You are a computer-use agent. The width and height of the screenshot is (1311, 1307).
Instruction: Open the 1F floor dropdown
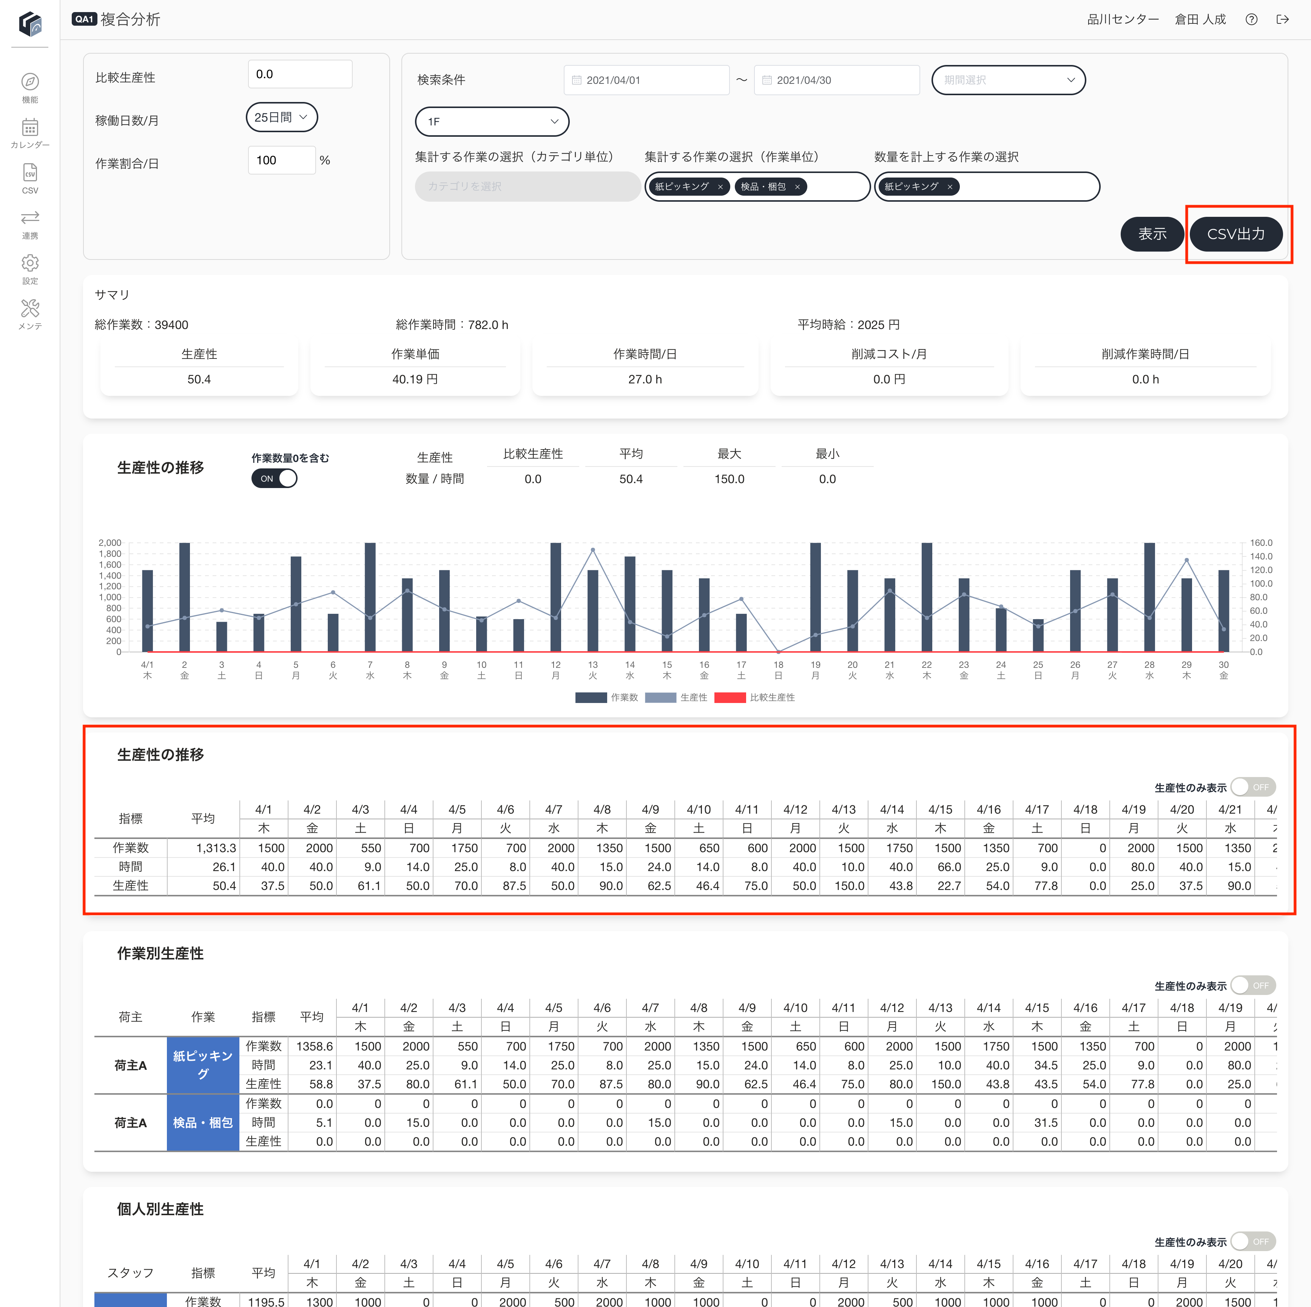tap(492, 122)
